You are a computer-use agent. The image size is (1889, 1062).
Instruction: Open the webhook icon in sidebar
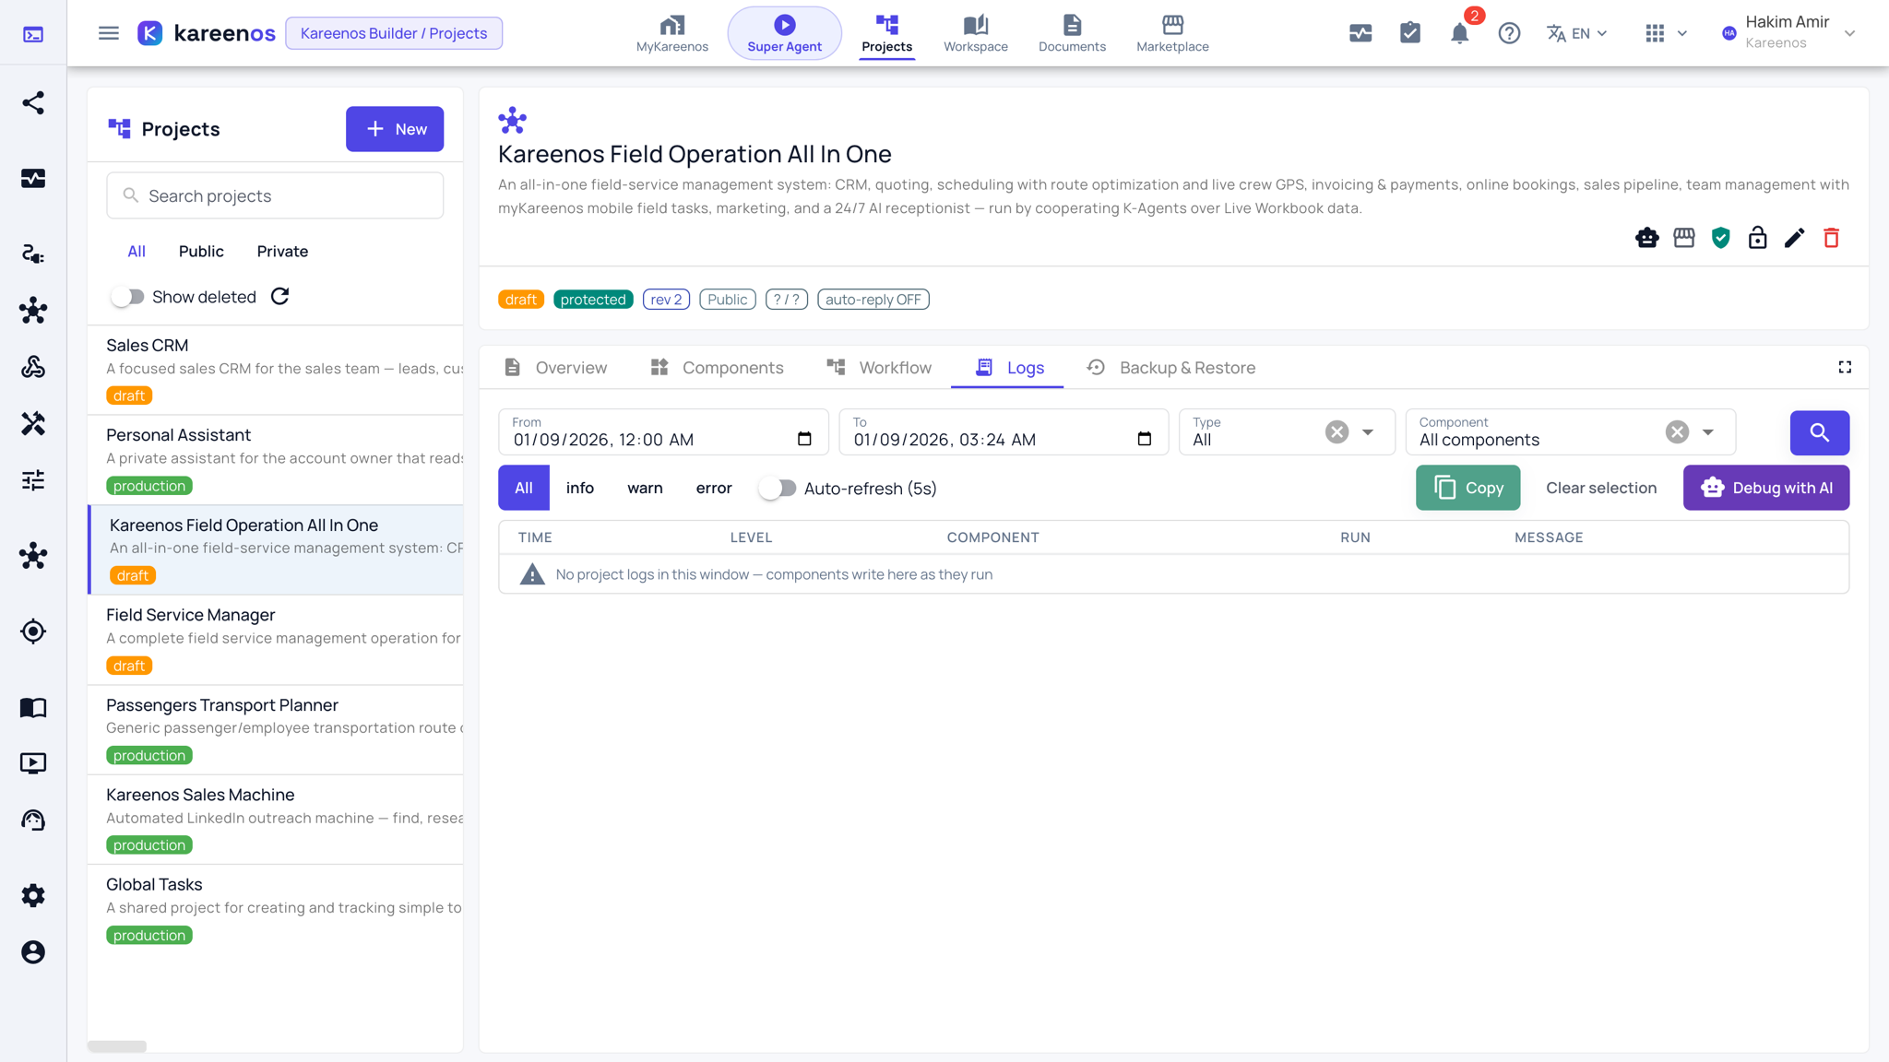click(x=33, y=367)
